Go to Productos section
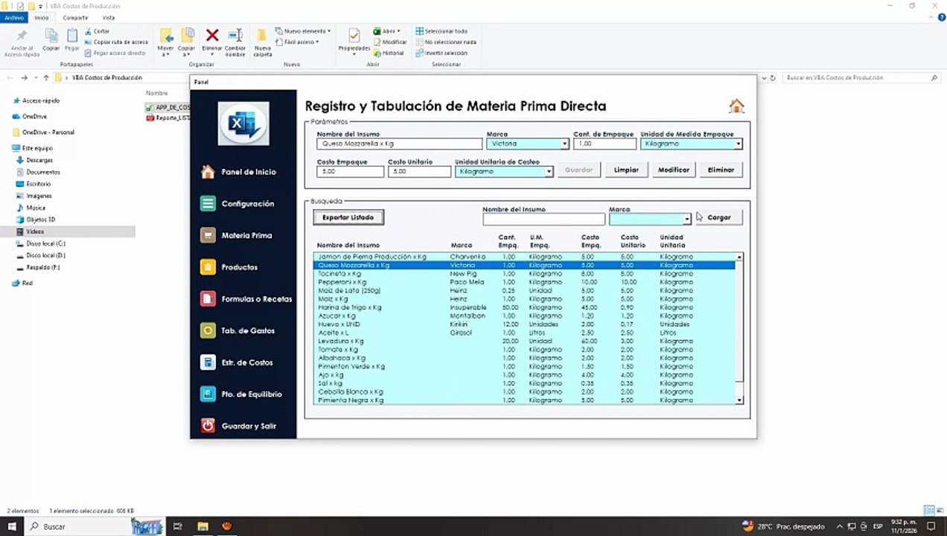 point(230,267)
